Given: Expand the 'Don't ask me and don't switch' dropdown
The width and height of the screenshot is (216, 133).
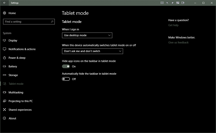Looking at the screenshot, I should pyautogui.click(x=92, y=51).
